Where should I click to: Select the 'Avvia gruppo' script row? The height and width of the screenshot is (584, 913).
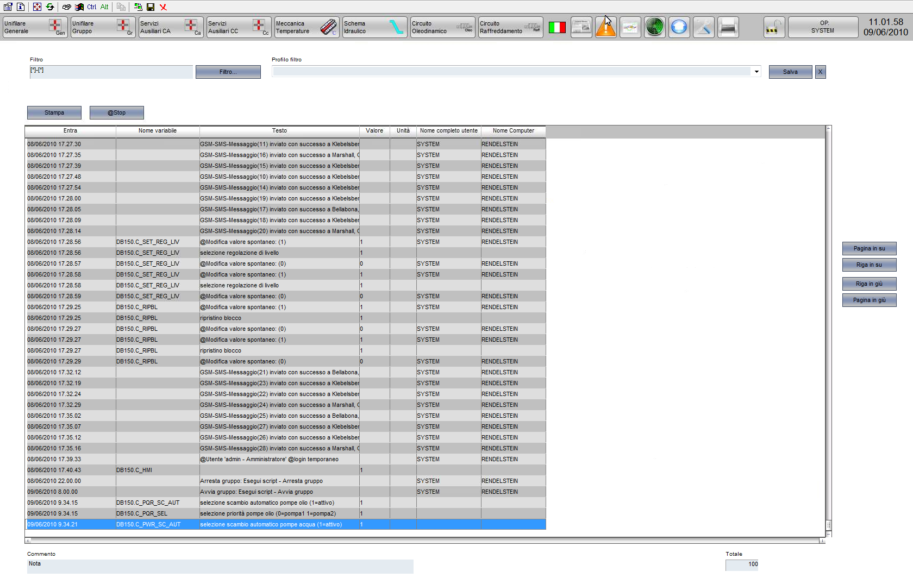click(x=286, y=492)
